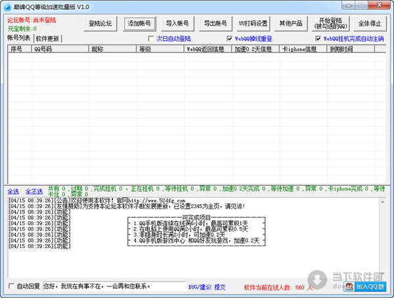This screenshot has width=394, height=298.
Task: Click the 加速0.2天信息 column header
Action: [x=255, y=49]
